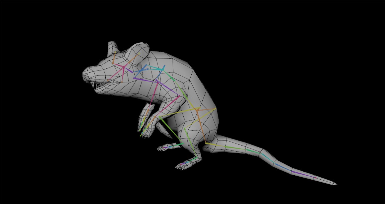Select the rat's raised front paw
Image resolution: width=385 pixels, height=204 pixels.
pos(144,130)
